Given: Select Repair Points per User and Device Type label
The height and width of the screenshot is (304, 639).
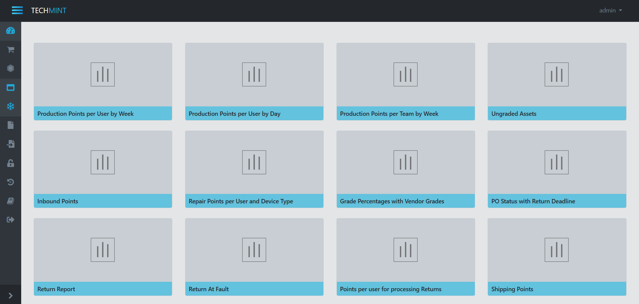Looking at the screenshot, I should click(x=241, y=201).
